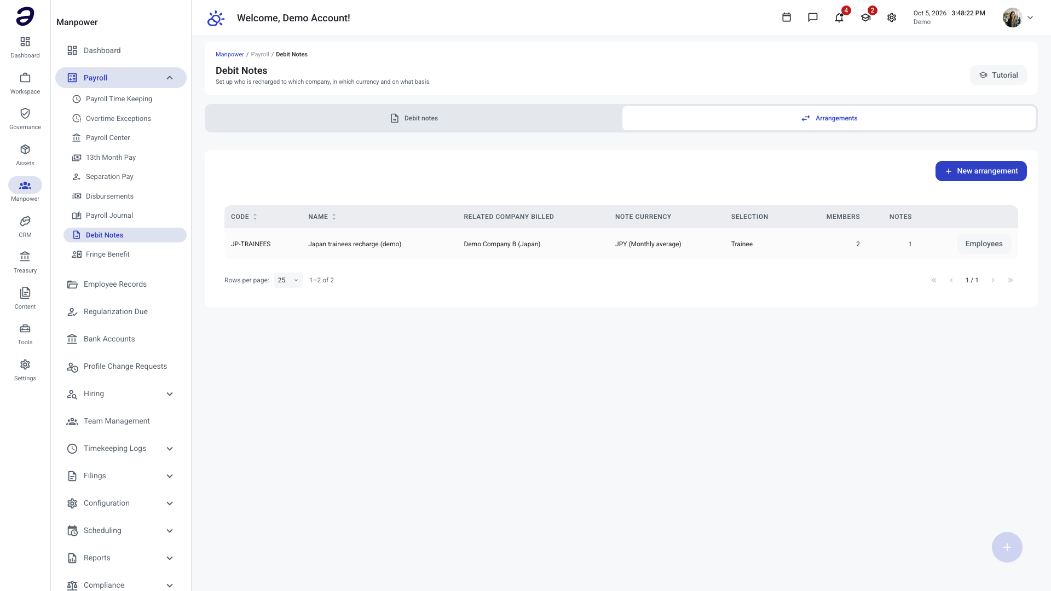Go to Workspace in the left rail

25,83
